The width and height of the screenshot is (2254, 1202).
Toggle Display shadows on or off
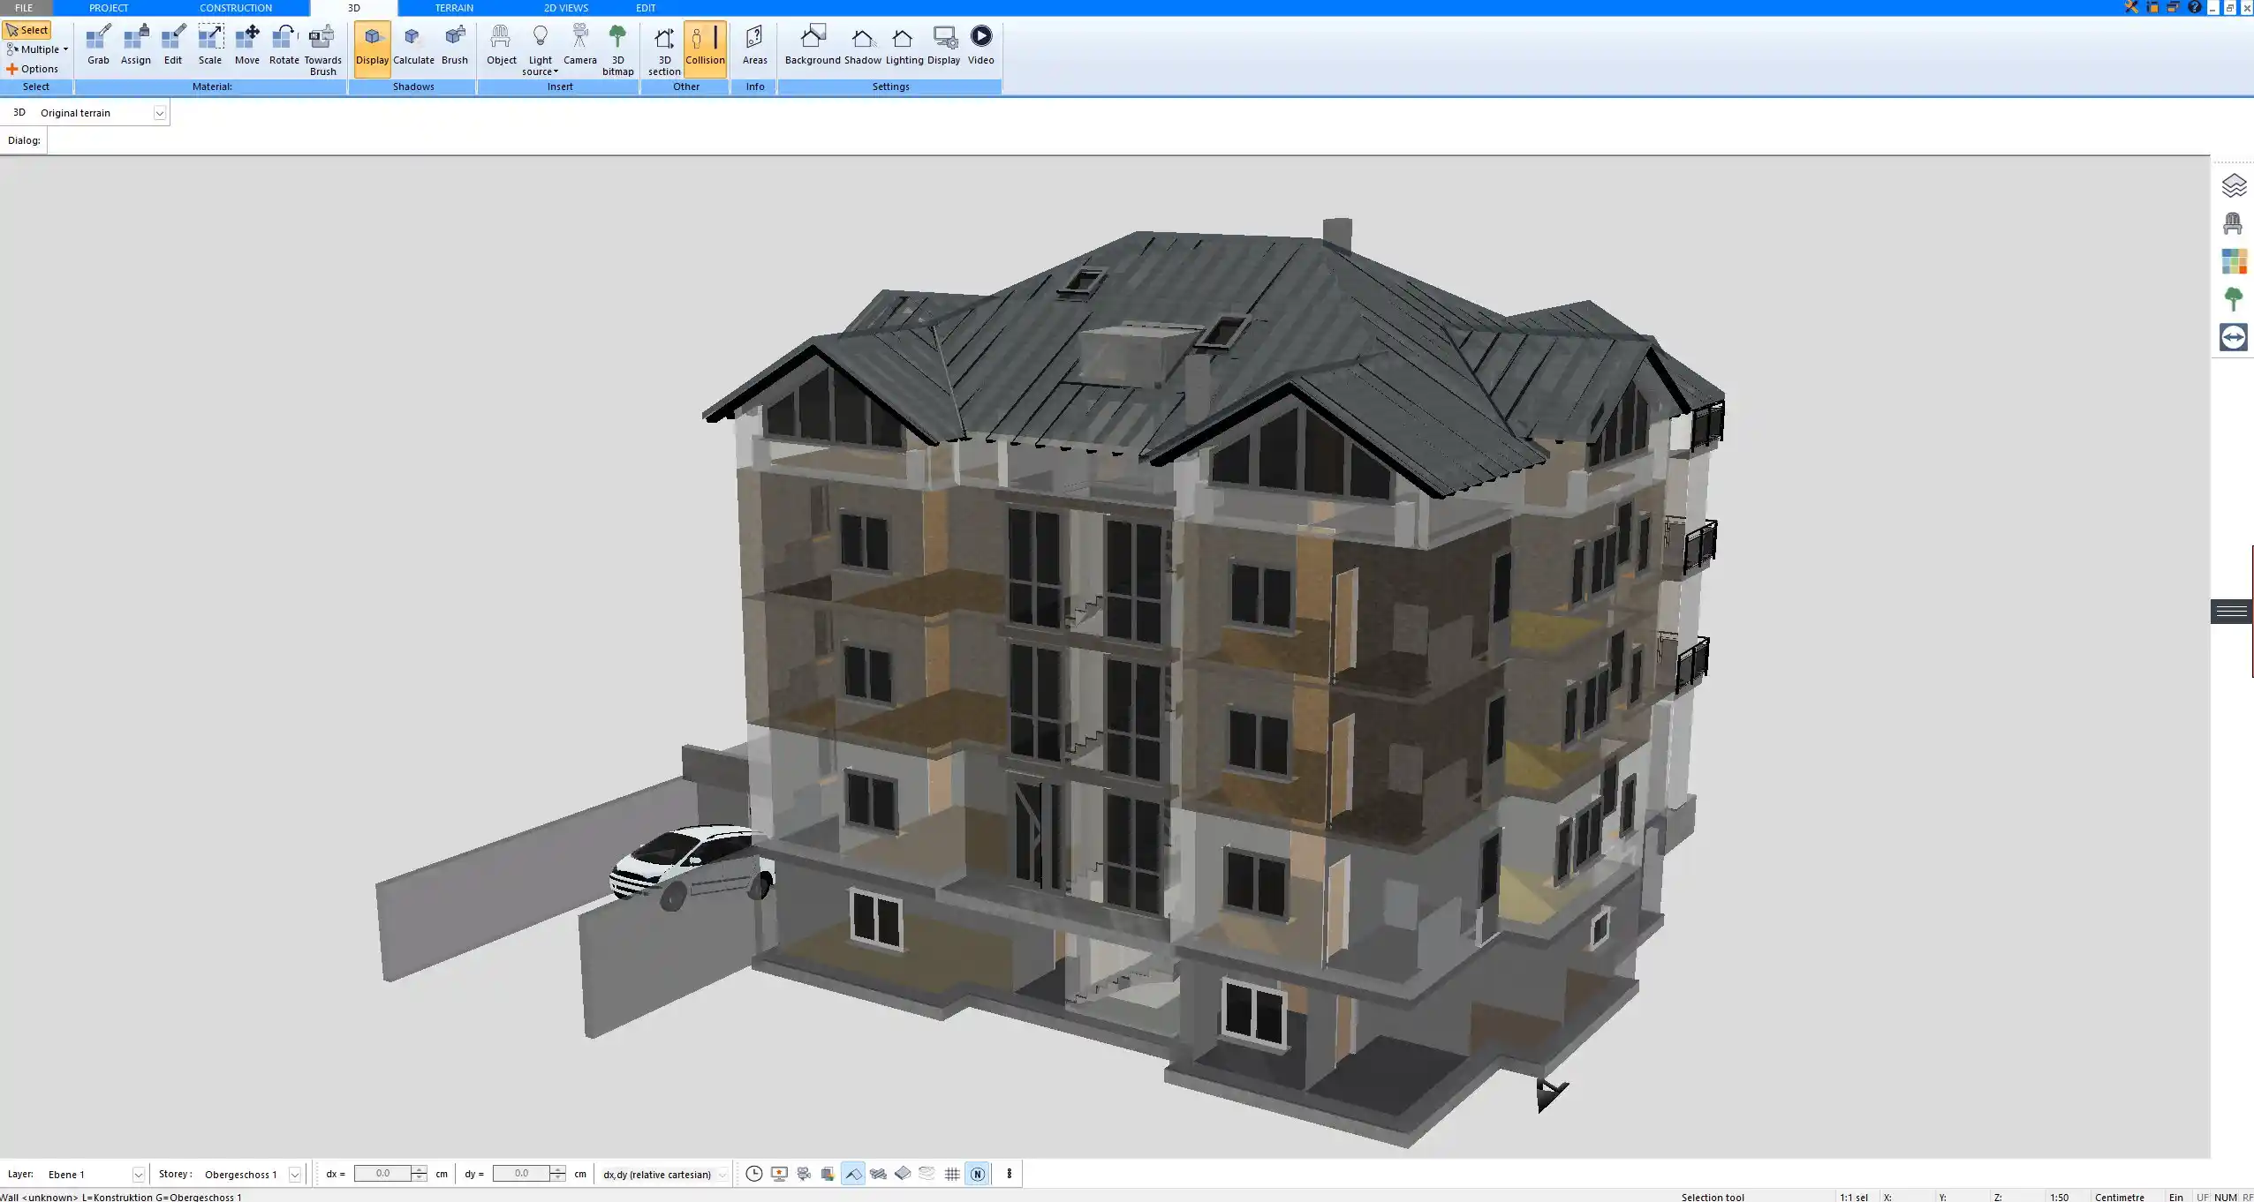372,44
